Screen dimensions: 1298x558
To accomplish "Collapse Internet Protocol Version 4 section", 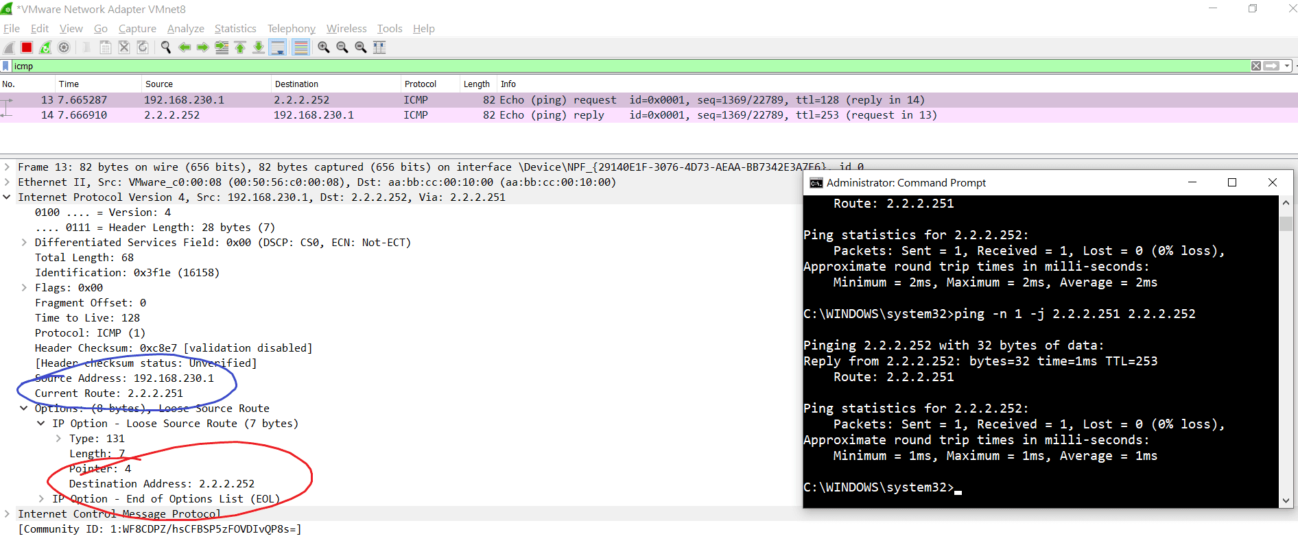I will coord(7,197).
